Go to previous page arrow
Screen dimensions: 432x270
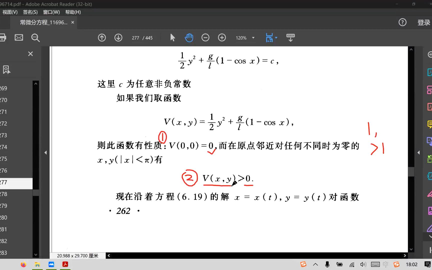tap(102, 38)
